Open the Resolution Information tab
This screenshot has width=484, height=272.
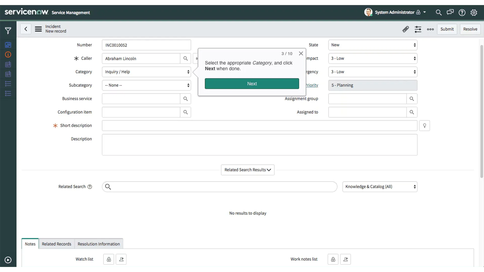99,244
